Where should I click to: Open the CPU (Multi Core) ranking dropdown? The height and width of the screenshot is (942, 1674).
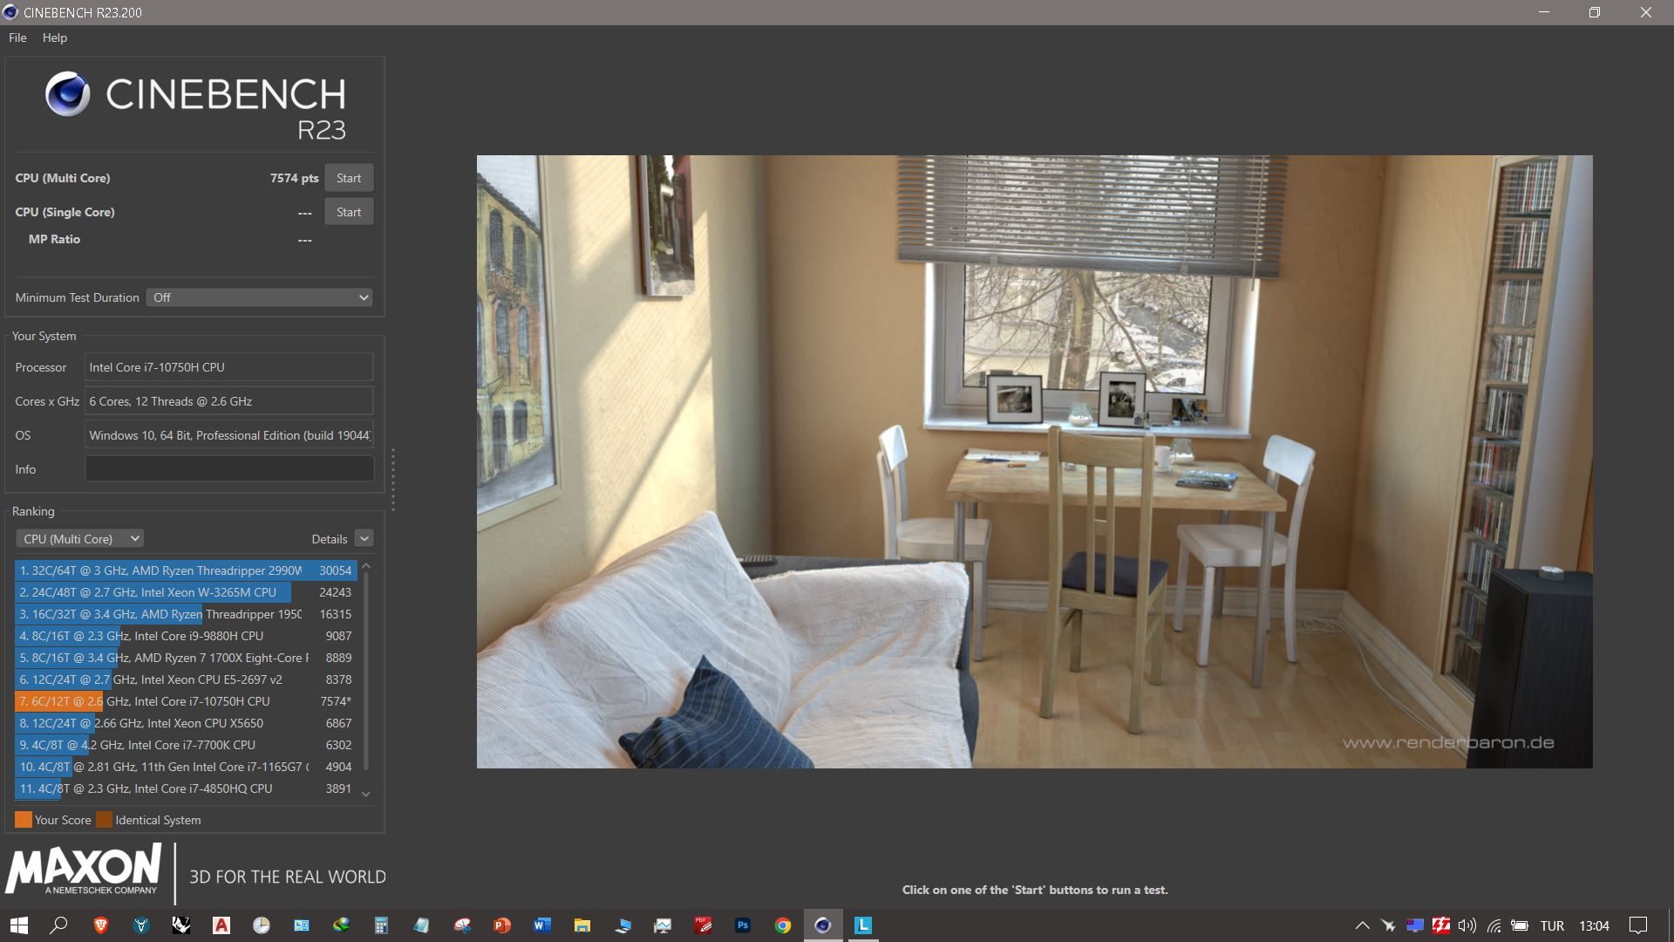click(x=79, y=539)
